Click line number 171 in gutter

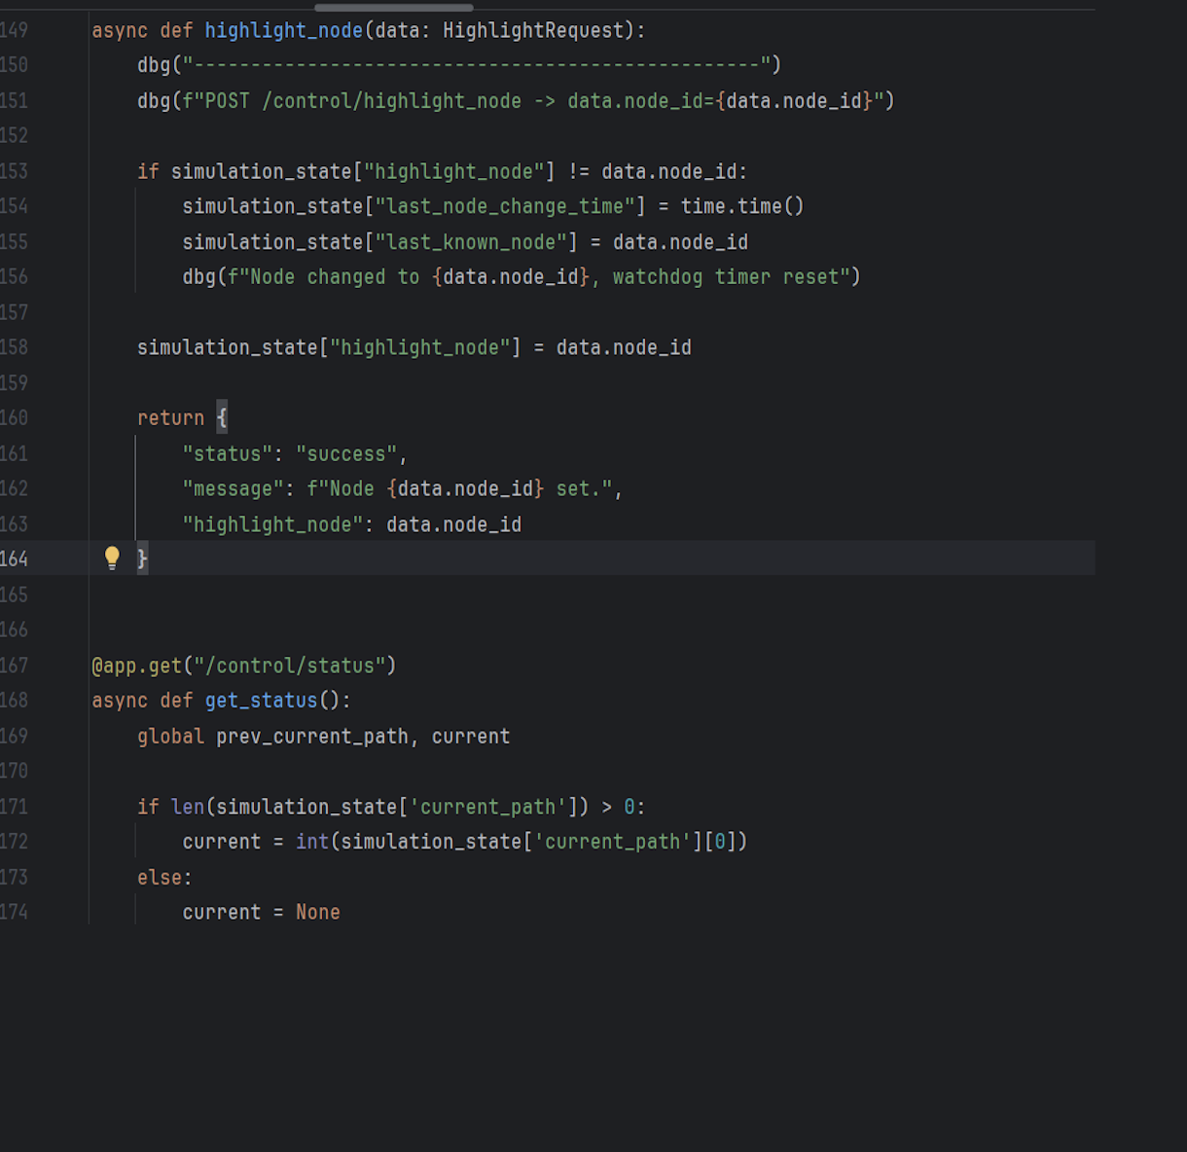[x=15, y=807]
